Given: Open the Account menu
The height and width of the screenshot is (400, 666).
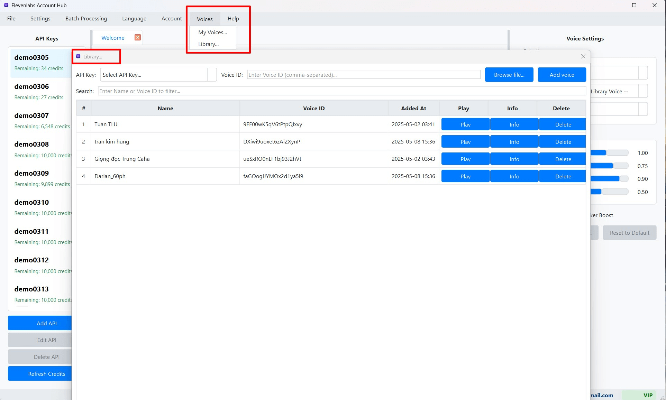Looking at the screenshot, I should point(172,19).
